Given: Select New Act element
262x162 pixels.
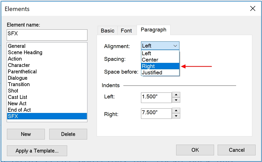Looking at the screenshot, I should [x=47, y=103].
